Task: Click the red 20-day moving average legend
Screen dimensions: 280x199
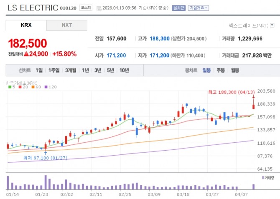Action: pos(23,87)
